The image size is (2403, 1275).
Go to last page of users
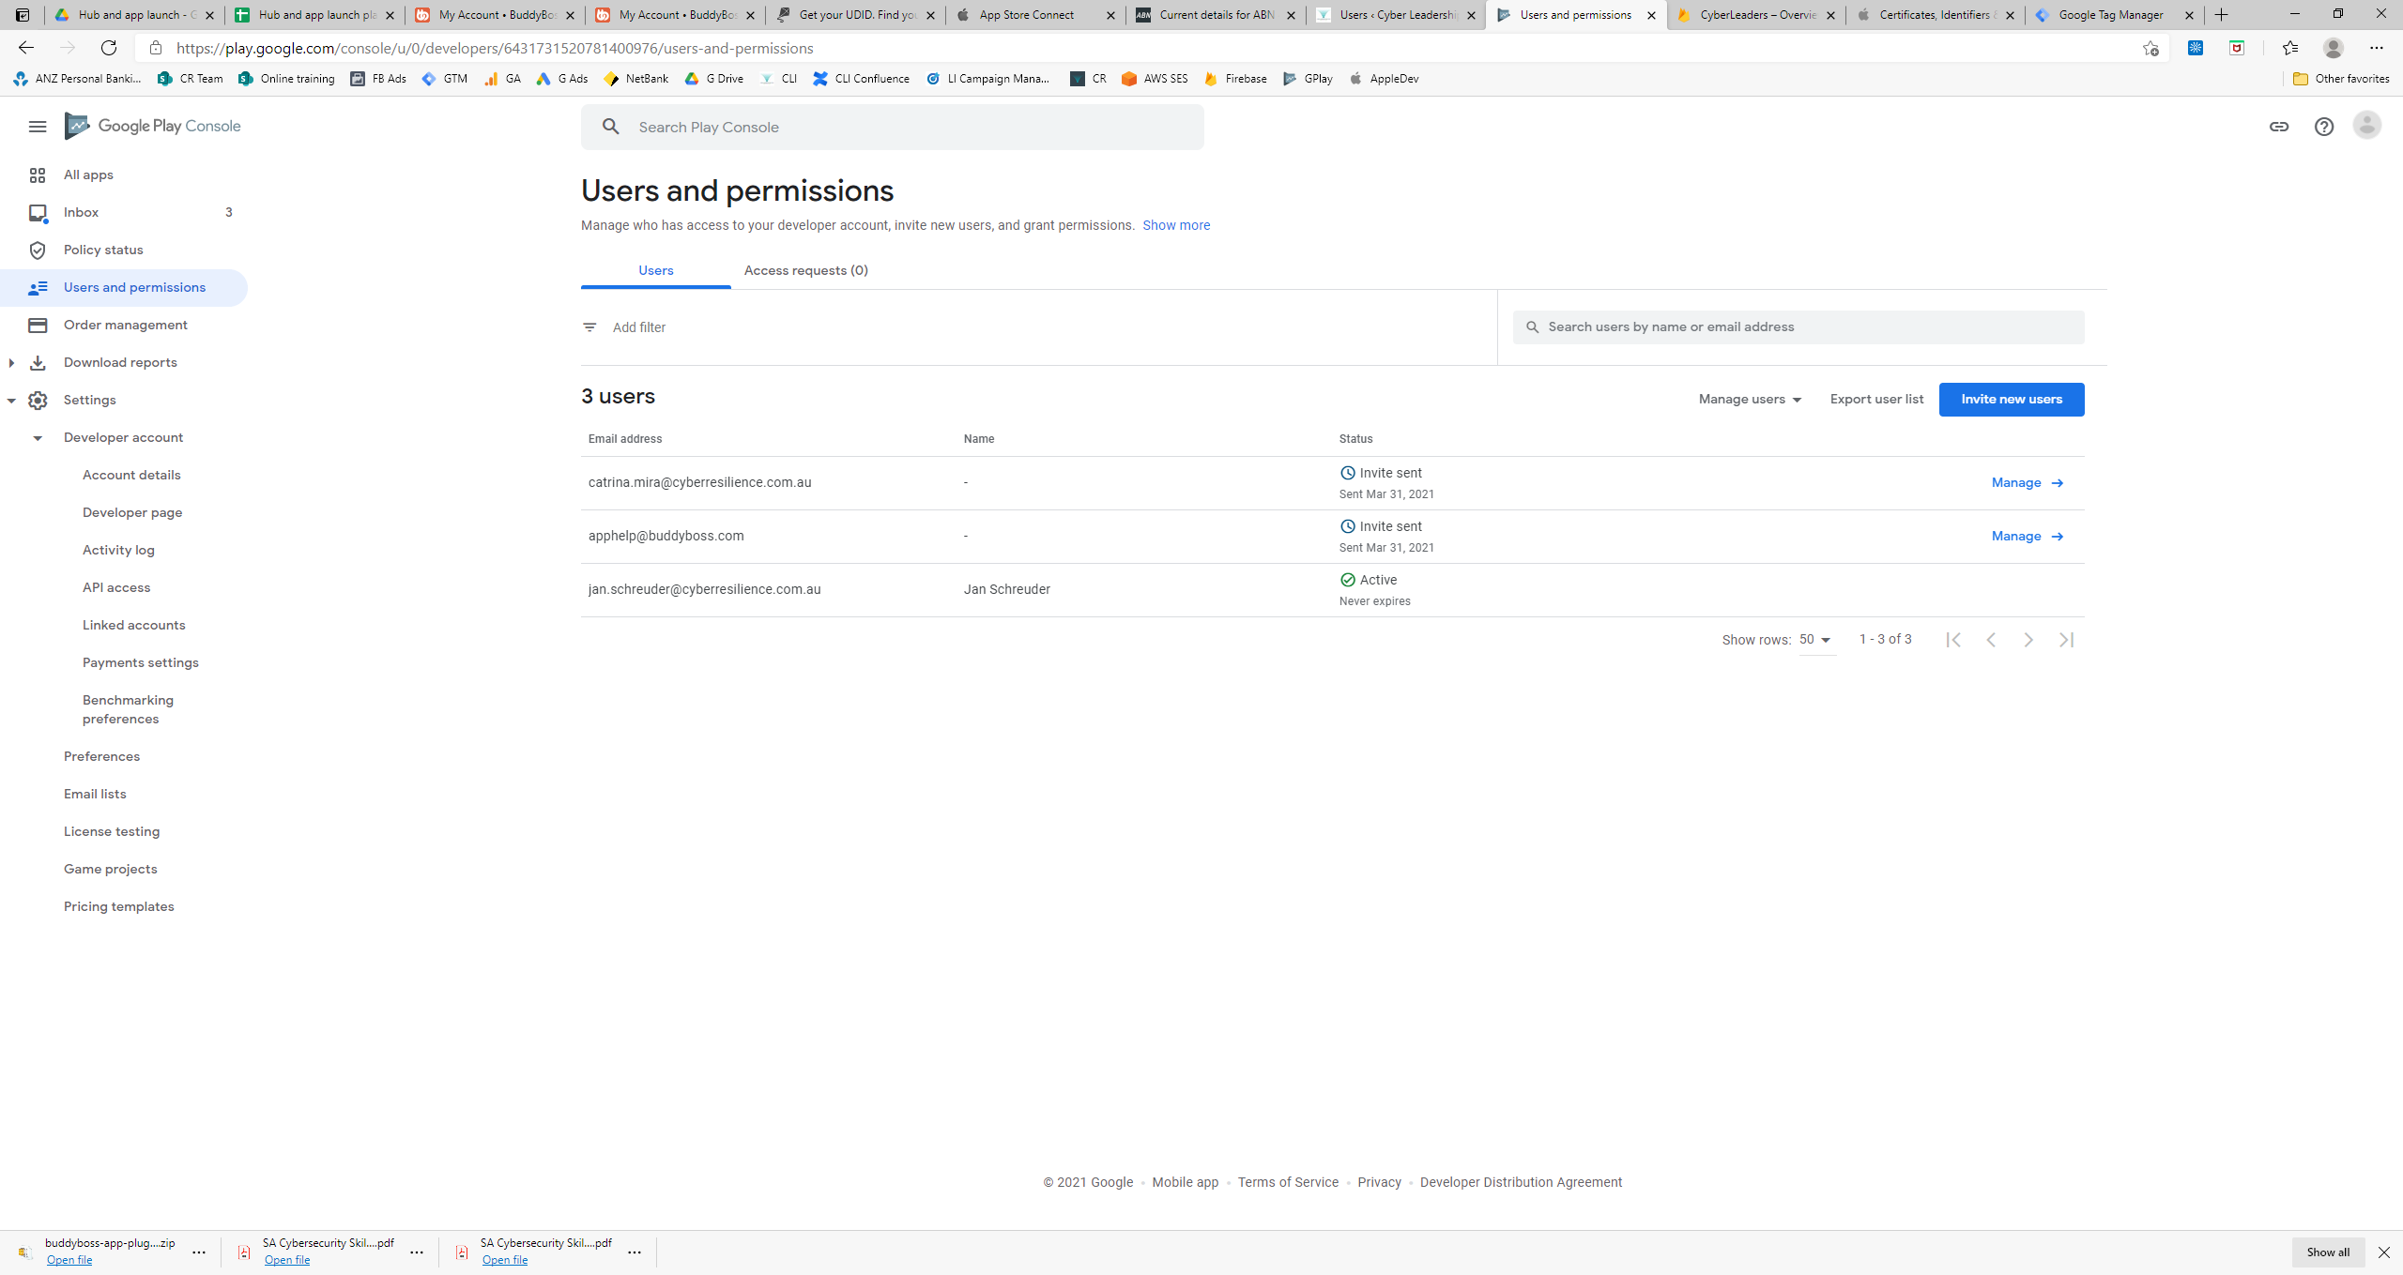[2066, 640]
